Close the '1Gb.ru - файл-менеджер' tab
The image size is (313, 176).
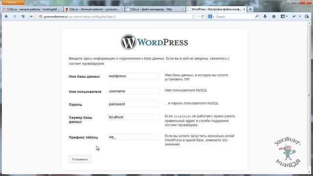(183, 9)
